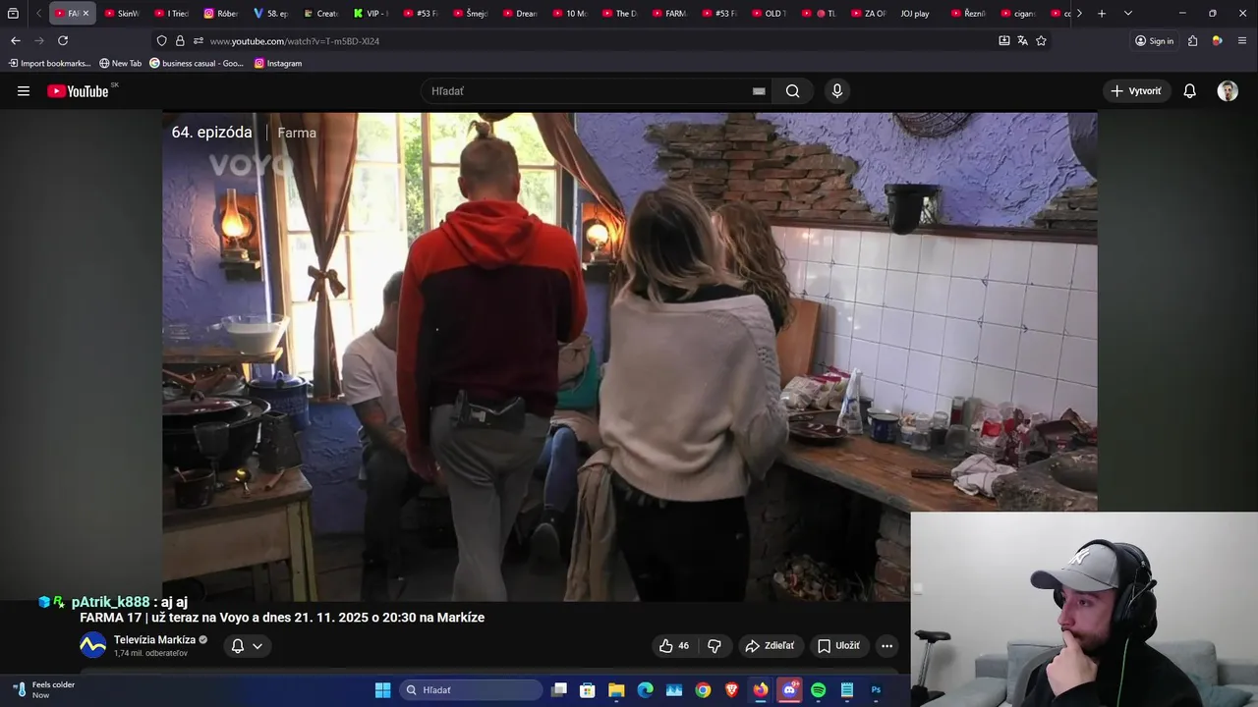Open the on-screen keyboard in search box
Image resolution: width=1258 pixels, height=707 pixels.
tap(759, 91)
